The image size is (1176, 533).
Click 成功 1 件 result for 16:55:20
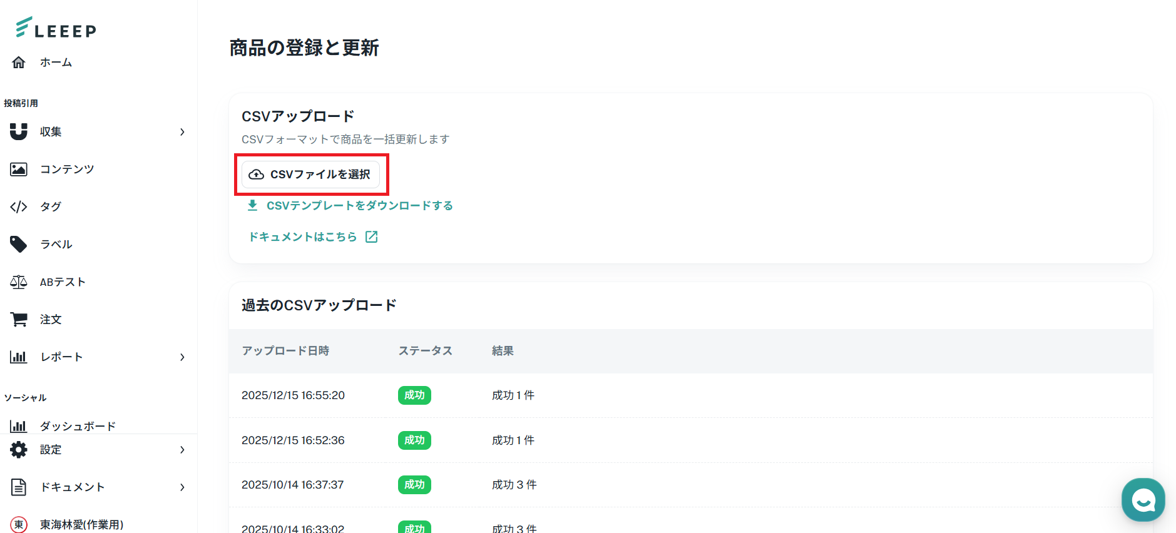(513, 395)
